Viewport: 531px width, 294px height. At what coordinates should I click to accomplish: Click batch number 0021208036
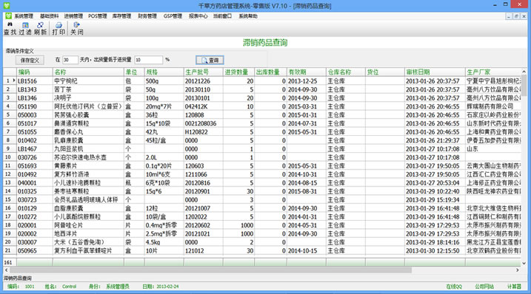(203, 123)
